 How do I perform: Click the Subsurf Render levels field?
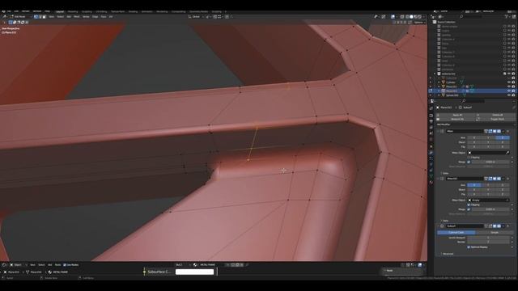(x=488, y=242)
